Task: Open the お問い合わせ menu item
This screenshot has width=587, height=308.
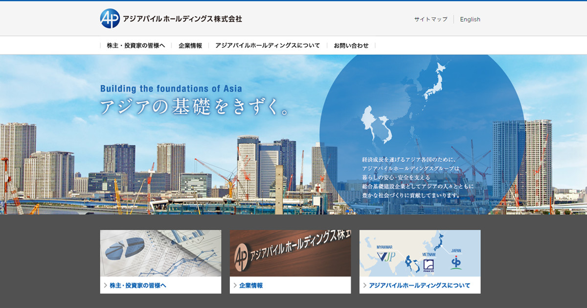Action: (351, 45)
